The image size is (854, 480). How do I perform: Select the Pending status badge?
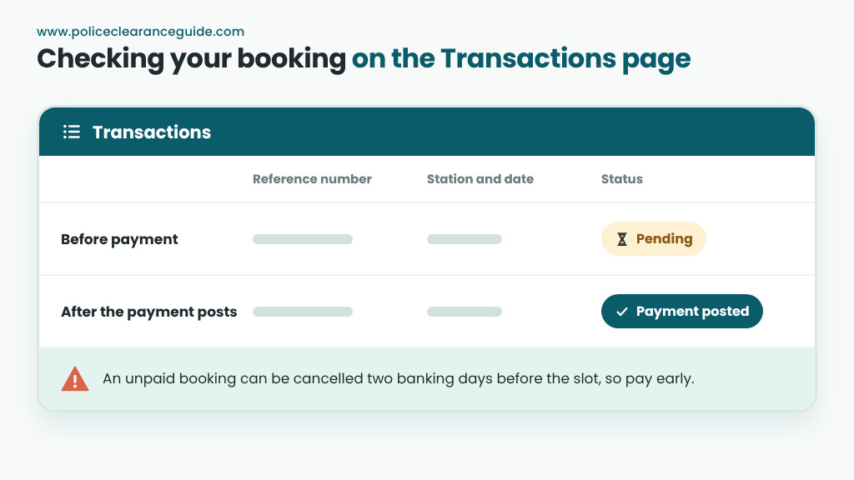pyautogui.click(x=654, y=239)
